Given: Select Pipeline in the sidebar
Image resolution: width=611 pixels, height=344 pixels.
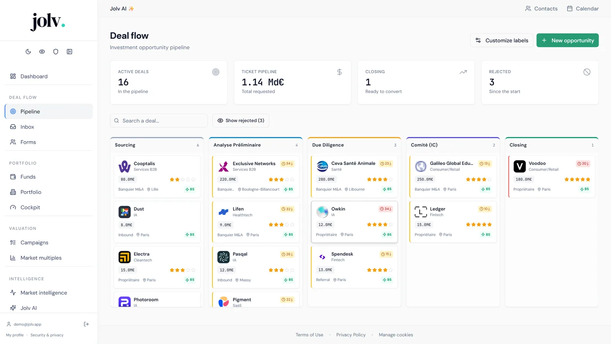Looking at the screenshot, I should point(49,111).
